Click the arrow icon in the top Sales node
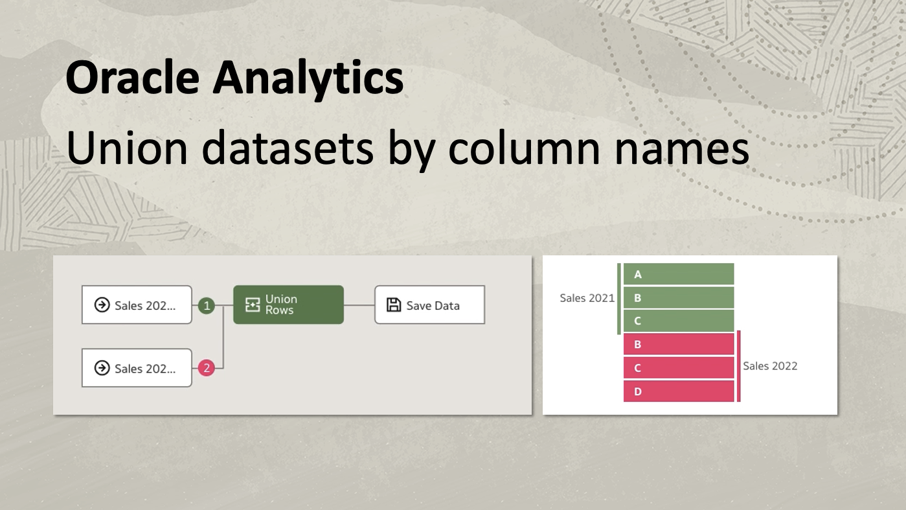 pos(102,305)
